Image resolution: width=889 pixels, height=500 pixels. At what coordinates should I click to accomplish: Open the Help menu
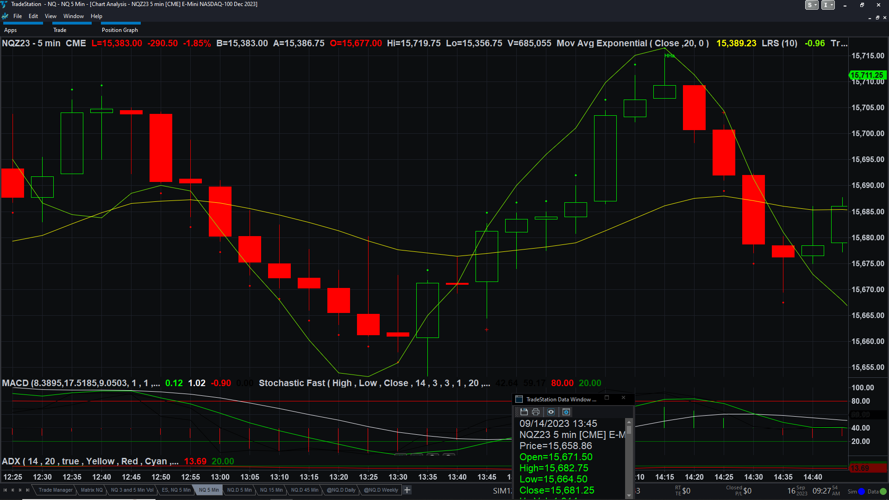click(96, 16)
